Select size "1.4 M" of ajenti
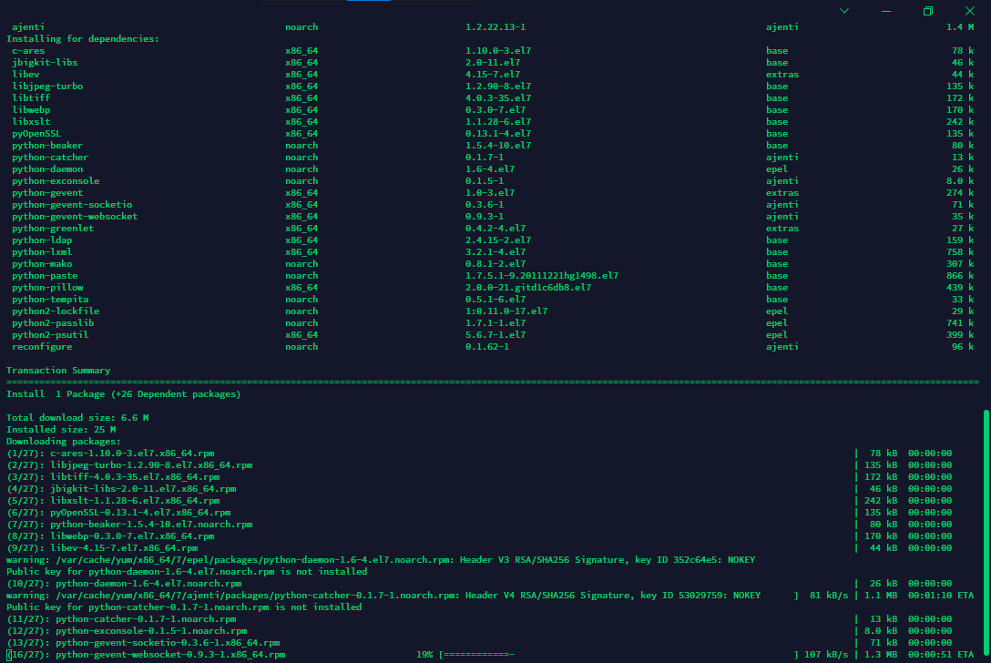This screenshot has width=991, height=663. coord(960,27)
